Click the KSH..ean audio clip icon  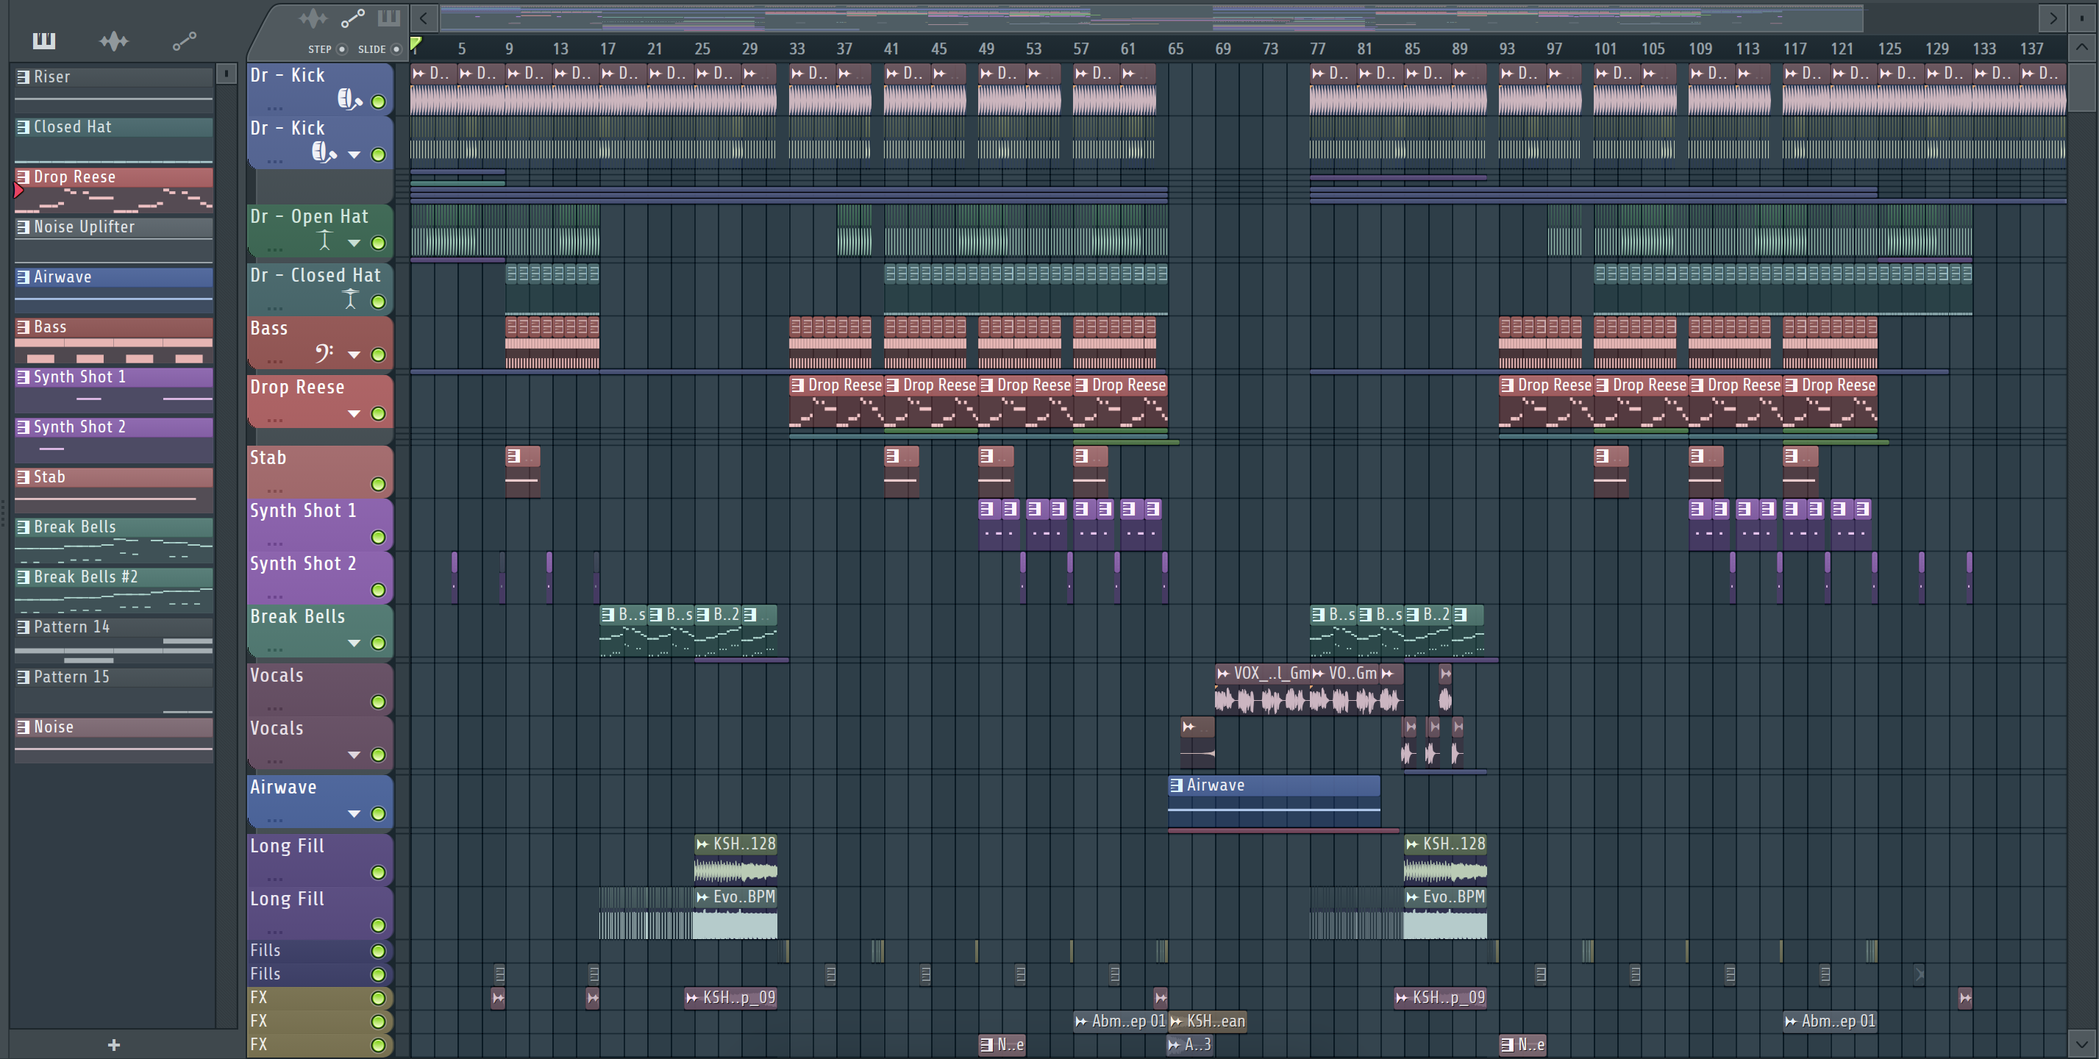click(1176, 1021)
